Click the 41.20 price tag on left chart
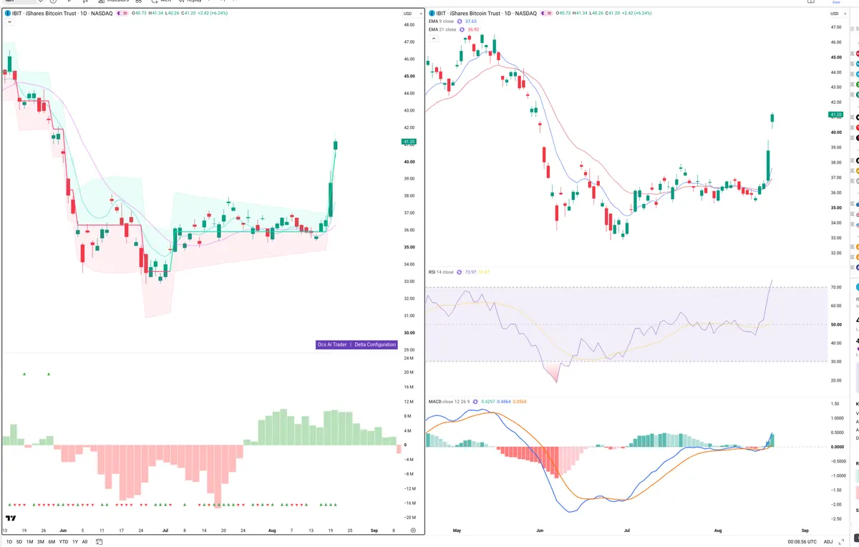The width and height of the screenshot is (859, 547). pyautogui.click(x=409, y=142)
